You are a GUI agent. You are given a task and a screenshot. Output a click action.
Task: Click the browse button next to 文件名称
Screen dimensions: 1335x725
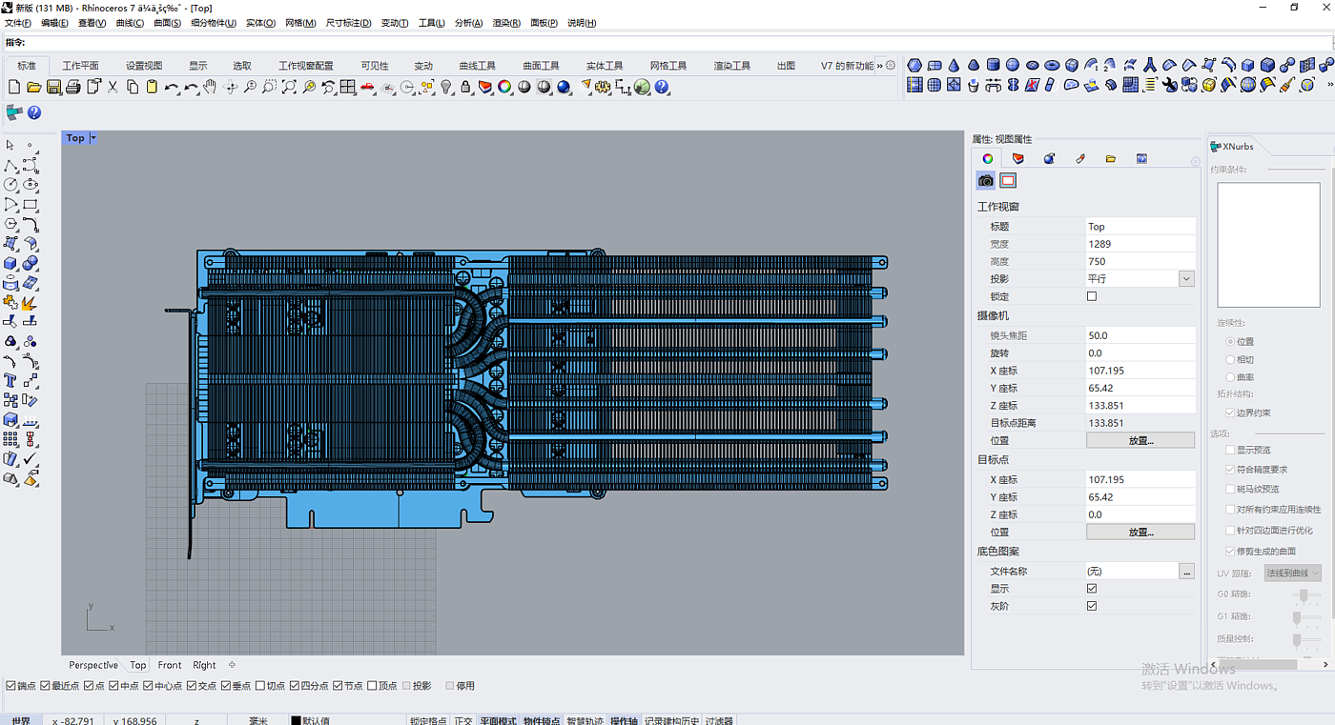(x=1186, y=572)
